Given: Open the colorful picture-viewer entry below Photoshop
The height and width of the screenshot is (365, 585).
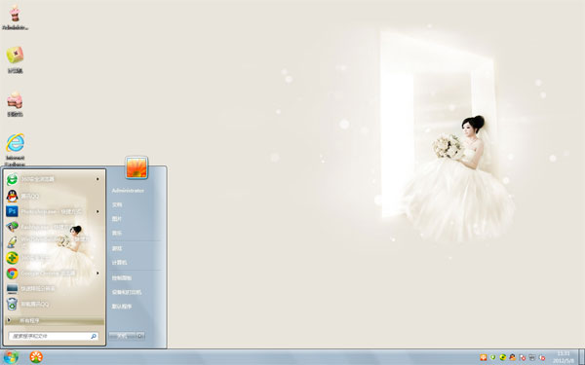Looking at the screenshot, I should [x=54, y=227].
